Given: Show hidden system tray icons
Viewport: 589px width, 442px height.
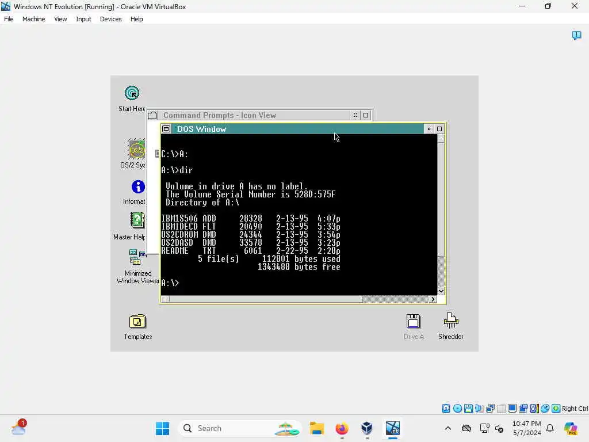Looking at the screenshot, I should click(x=448, y=428).
